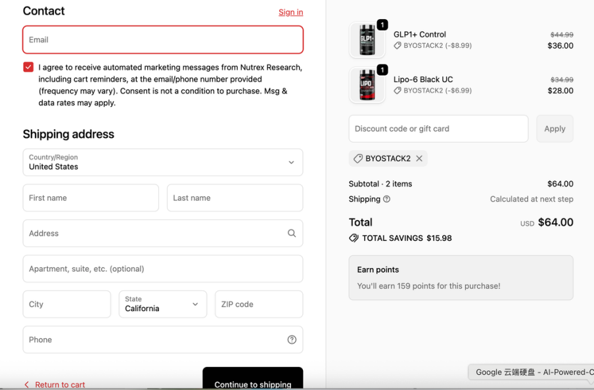This screenshot has height=390, width=594.
Task: Click the Earn points heading
Action: [x=378, y=270]
